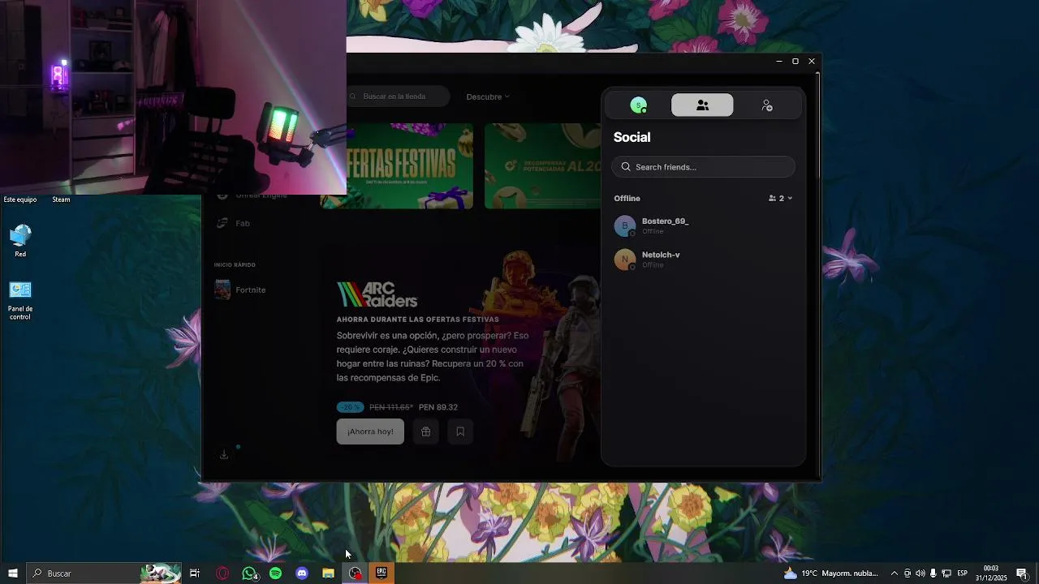1039x584 pixels.
Task: Open WhatsApp from the taskbar
Action: point(249,573)
